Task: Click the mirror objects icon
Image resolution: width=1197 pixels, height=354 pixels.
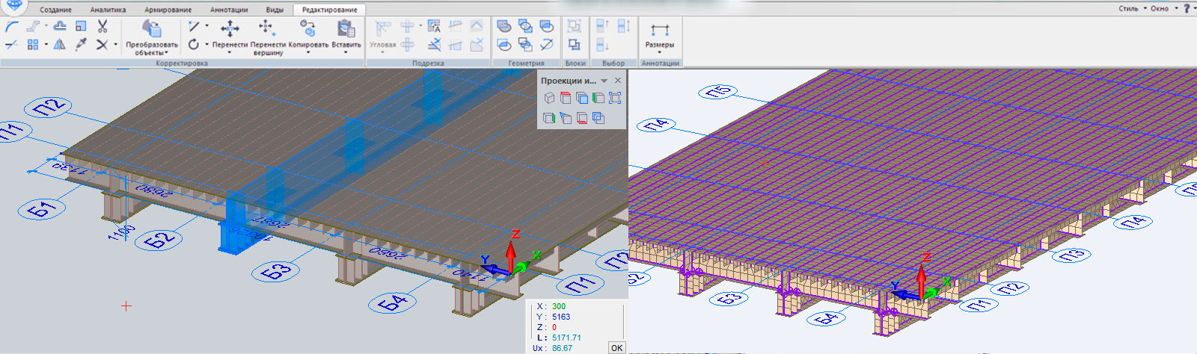Action: click(x=60, y=45)
